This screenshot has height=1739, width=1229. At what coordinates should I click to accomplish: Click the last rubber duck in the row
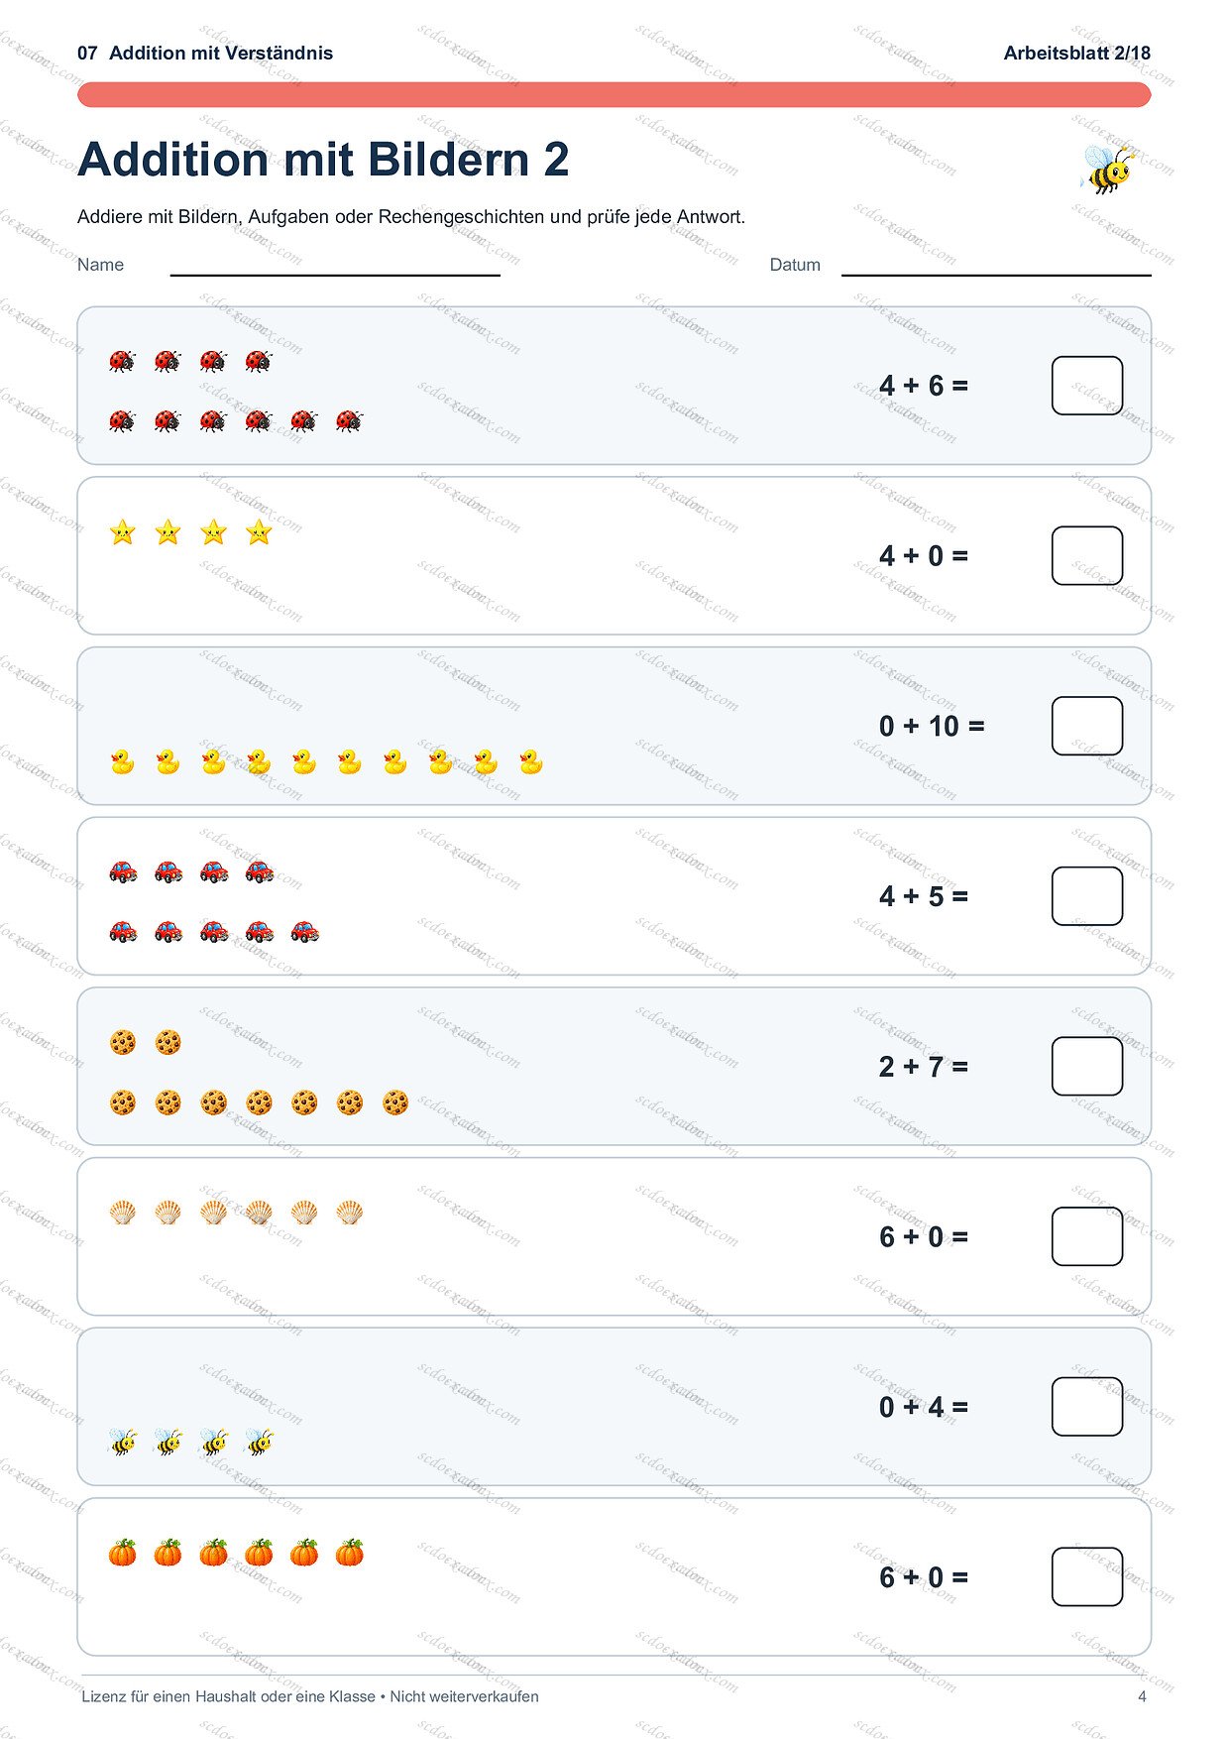pyautogui.click(x=531, y=761)
